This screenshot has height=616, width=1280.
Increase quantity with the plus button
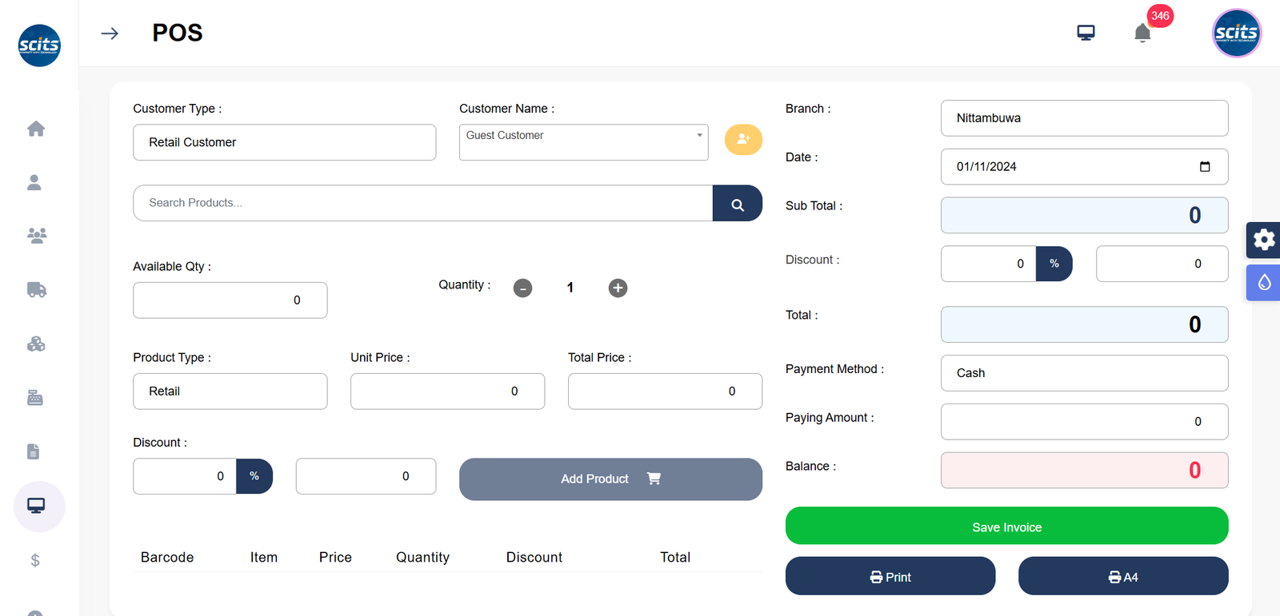tap(618, 288)
